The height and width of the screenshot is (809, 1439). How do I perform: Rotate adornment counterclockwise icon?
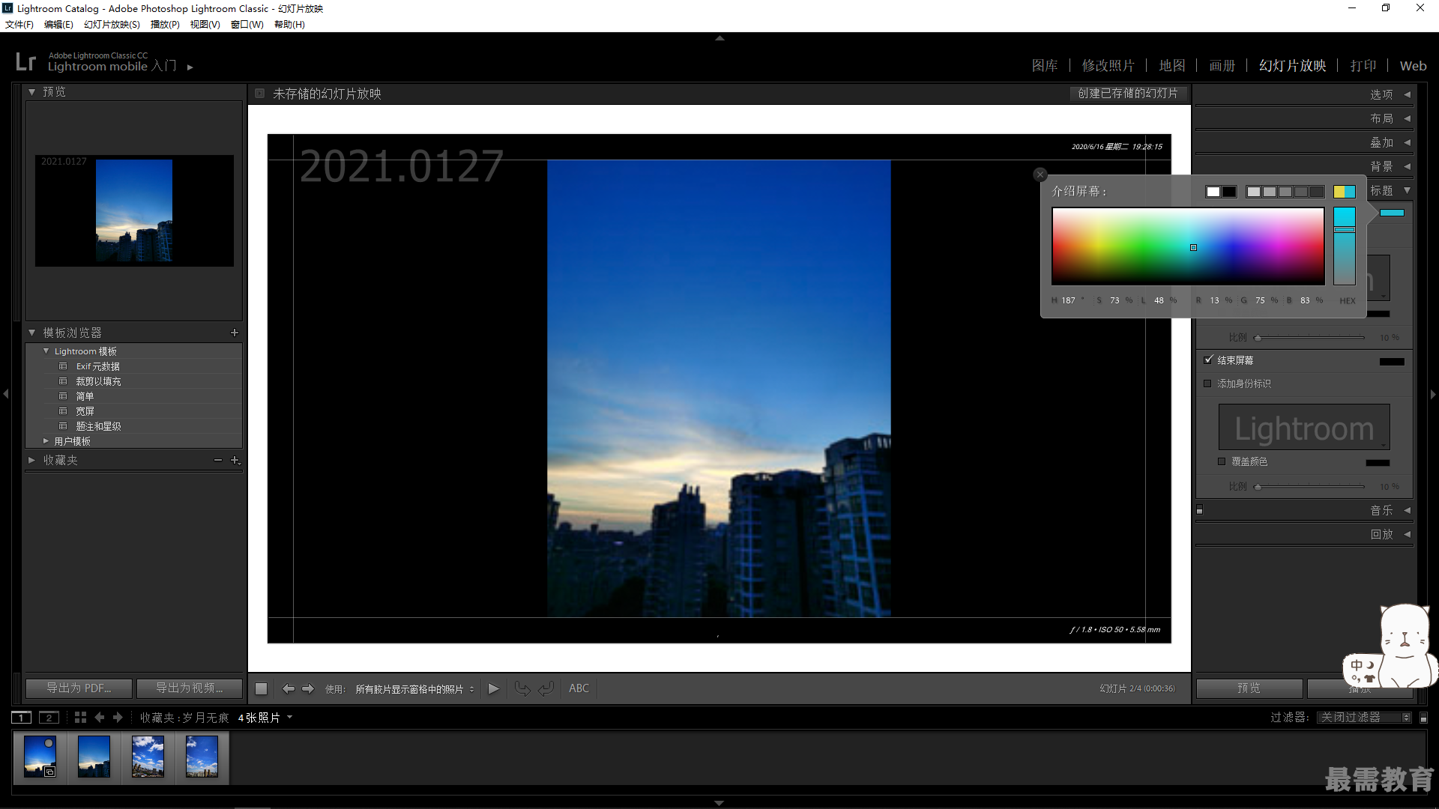(522, 688)
